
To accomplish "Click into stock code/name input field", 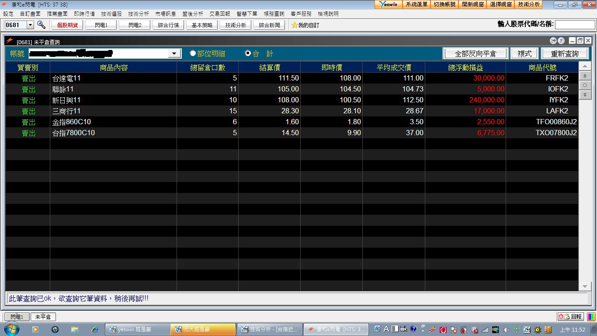I will coord(575,24).
